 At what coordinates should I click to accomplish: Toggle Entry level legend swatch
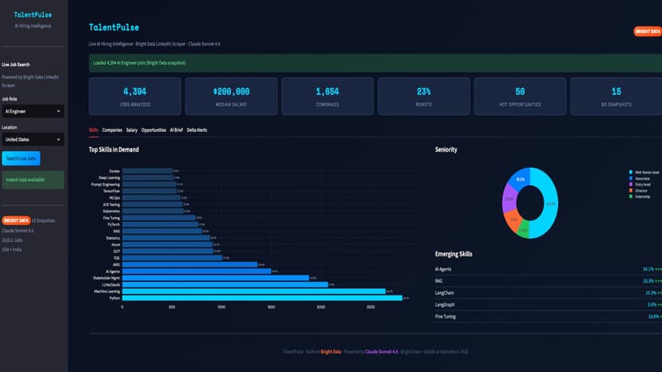point(631,184)
